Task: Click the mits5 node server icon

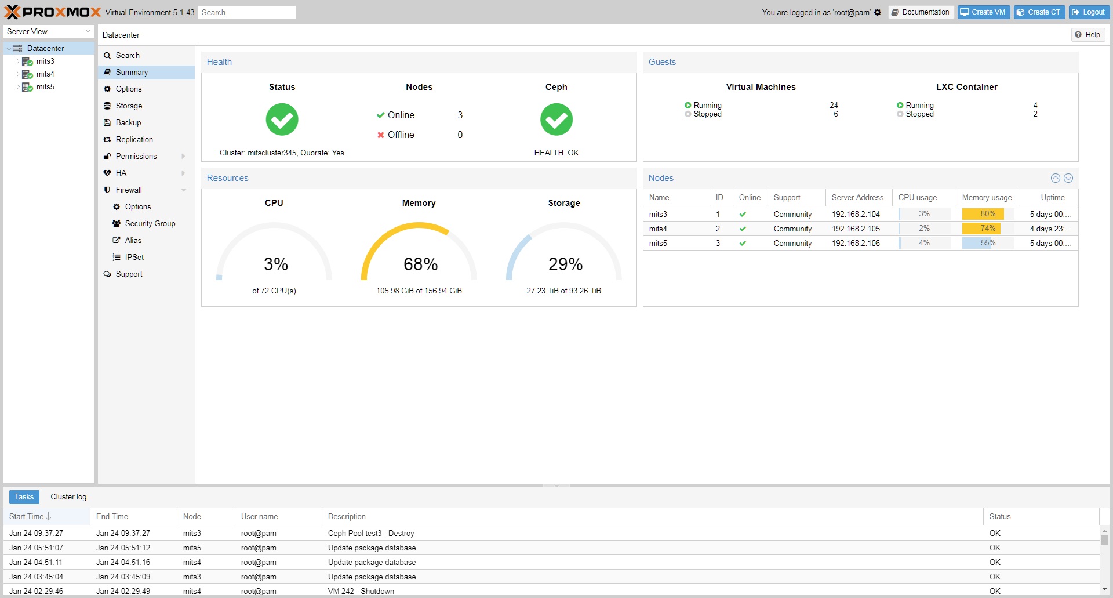Action: tap(27, 87)
